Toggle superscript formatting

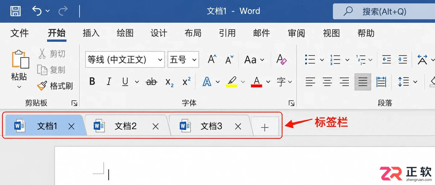187,81
